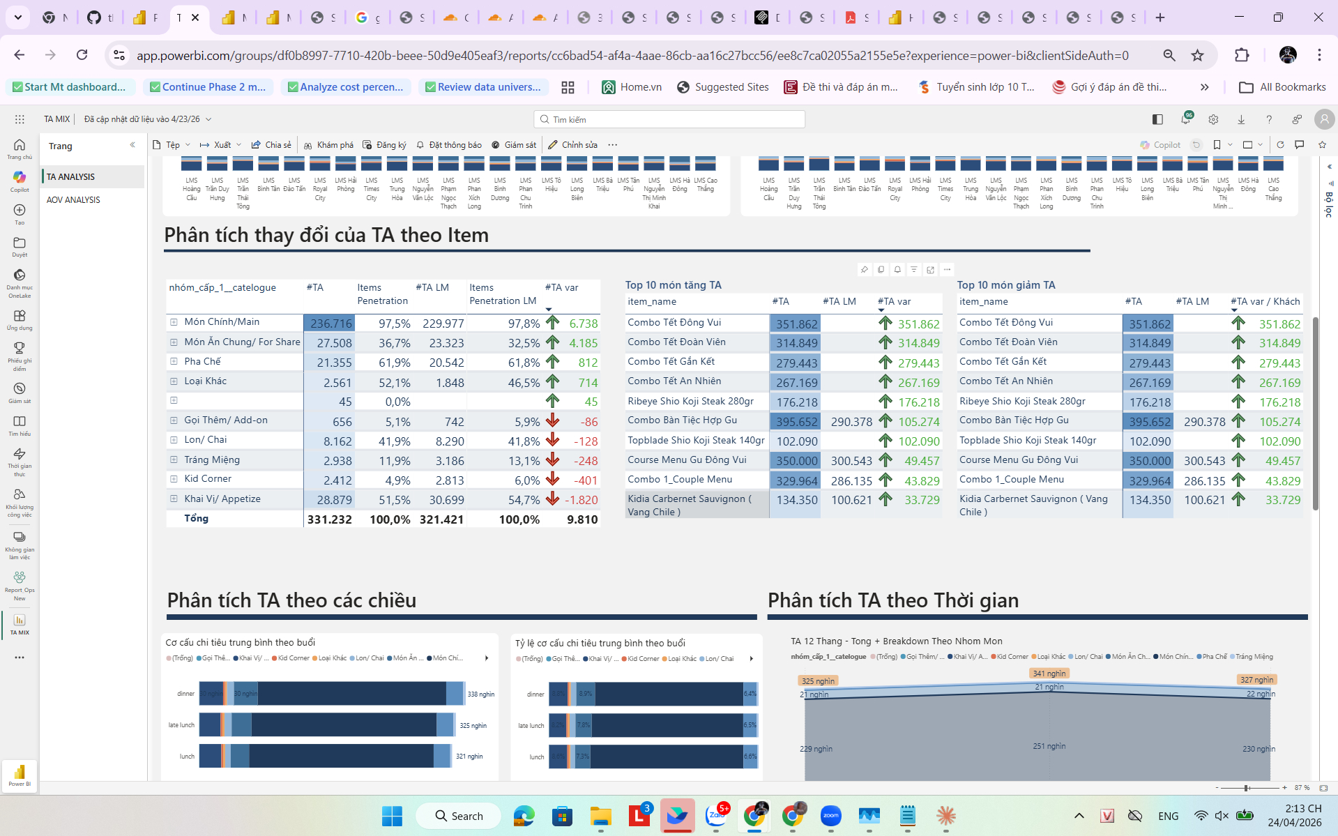Screen dimensions: 1338x836
Task: Click the zoom slider in status bar
Action: click(1247, 788)
